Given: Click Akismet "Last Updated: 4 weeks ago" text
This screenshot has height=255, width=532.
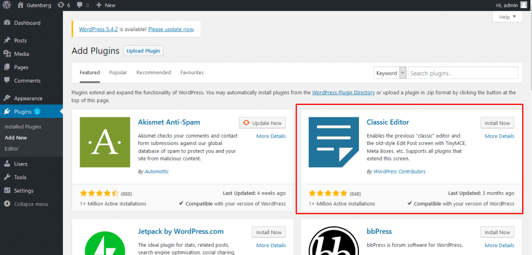Looking at the screenshot, I should [x=254, y=193].
